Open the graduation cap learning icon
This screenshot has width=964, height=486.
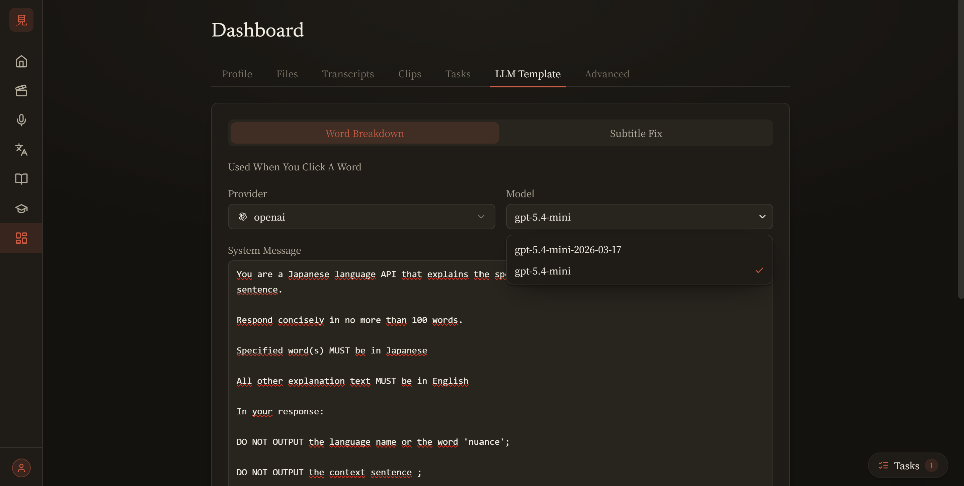(x=21, y=209)
